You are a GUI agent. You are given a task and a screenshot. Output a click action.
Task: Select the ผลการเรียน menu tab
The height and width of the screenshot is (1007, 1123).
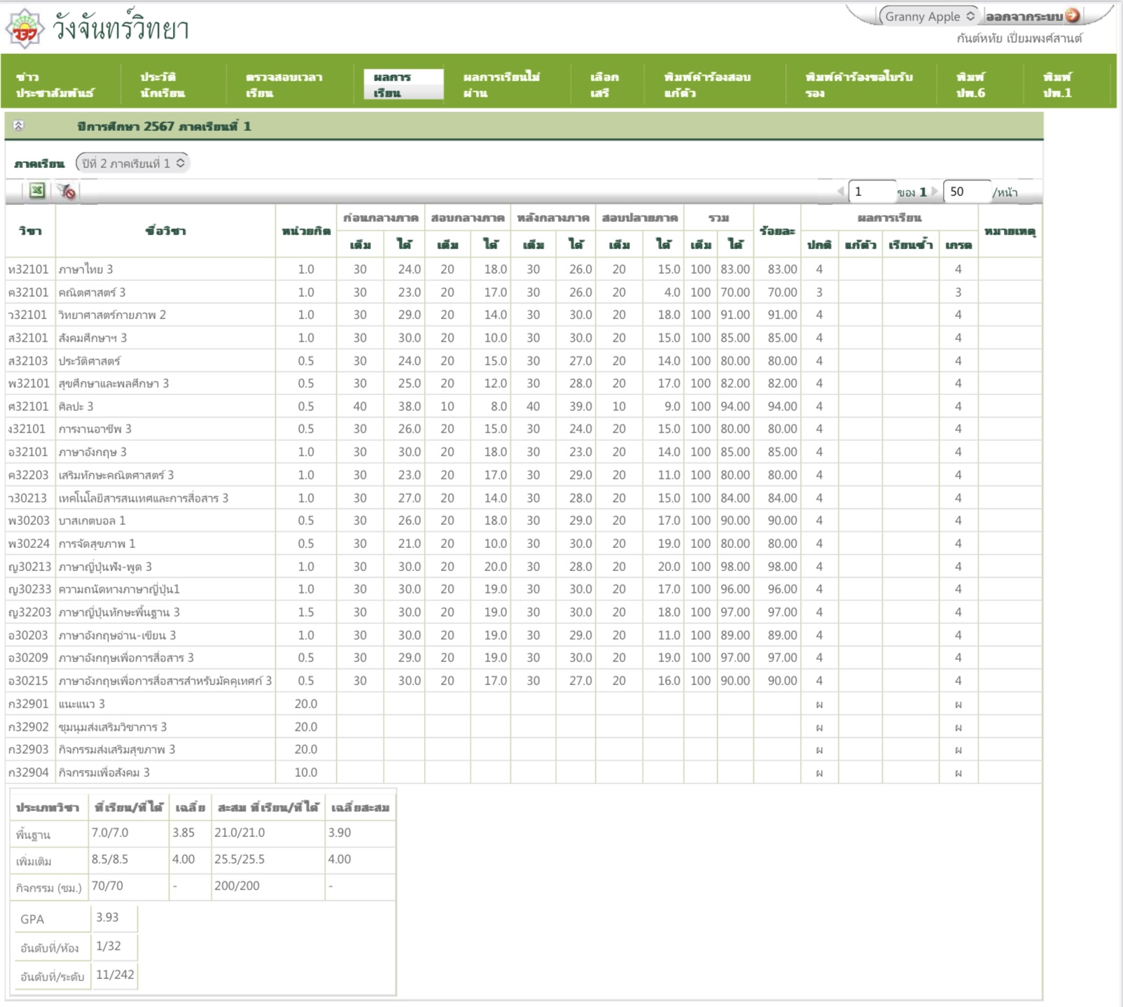[403, 85]
